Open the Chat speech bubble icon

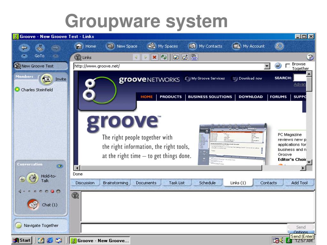click(33, 204)
